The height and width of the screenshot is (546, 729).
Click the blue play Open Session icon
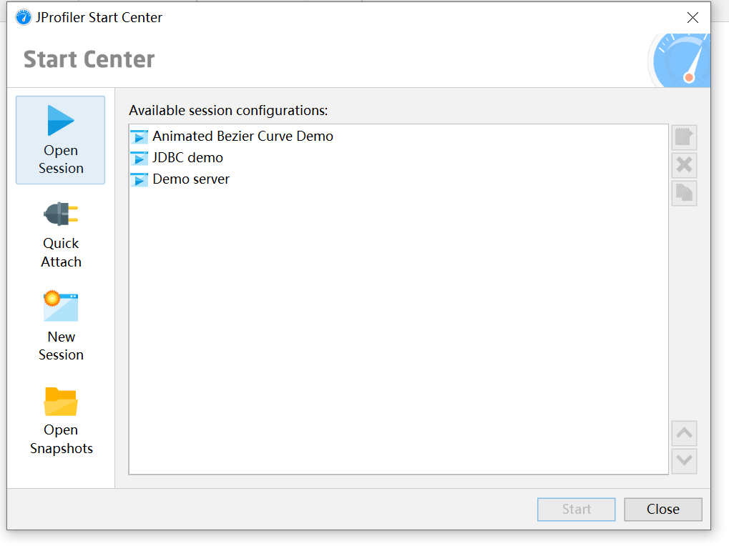(61, 121)
